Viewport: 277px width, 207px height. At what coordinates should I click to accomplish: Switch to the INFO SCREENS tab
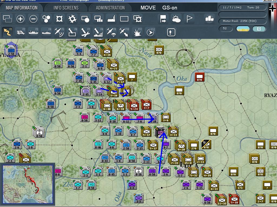point(66,8)
